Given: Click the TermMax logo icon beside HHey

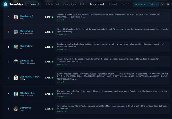Looking at the screenshot, I should [25, 95].
